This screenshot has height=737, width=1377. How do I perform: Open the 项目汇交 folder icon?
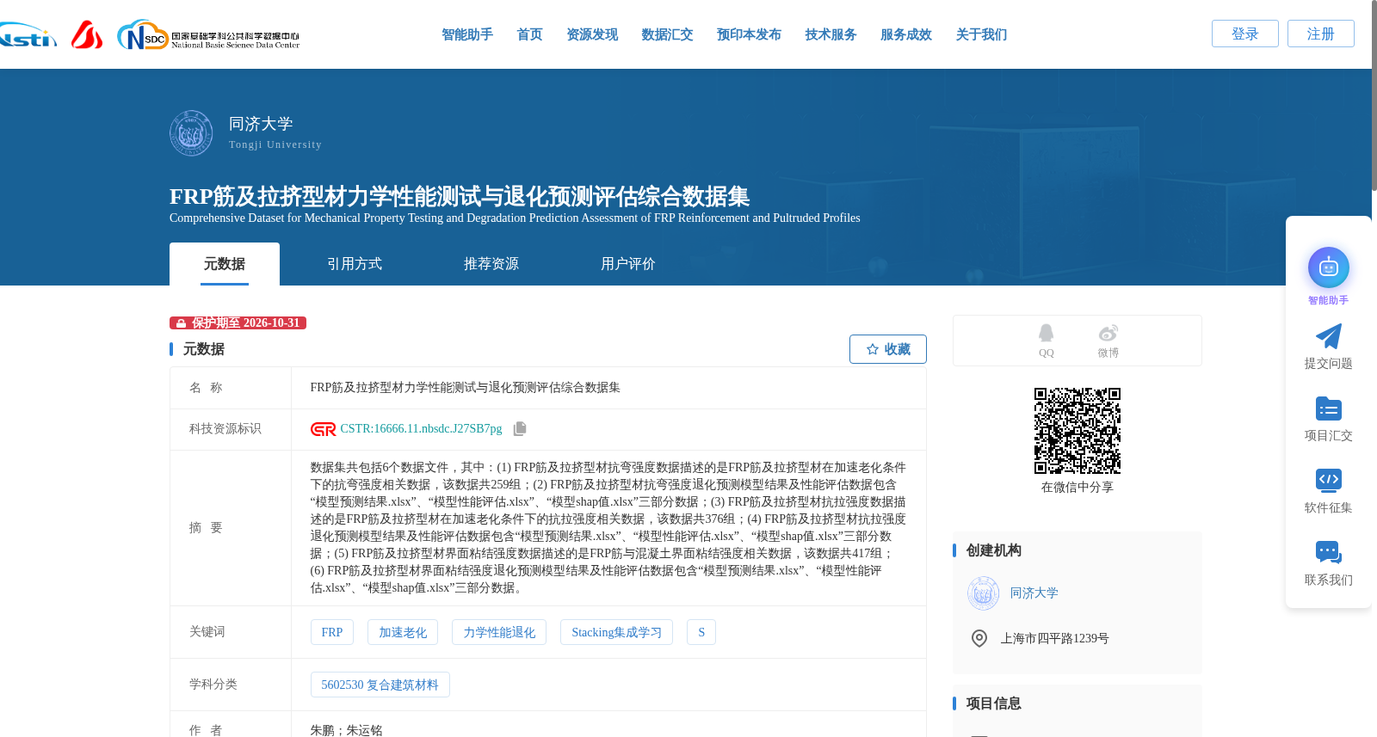1328,408
